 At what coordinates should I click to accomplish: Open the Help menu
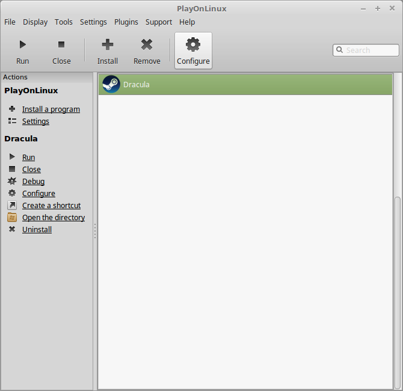tap(187, 22)
